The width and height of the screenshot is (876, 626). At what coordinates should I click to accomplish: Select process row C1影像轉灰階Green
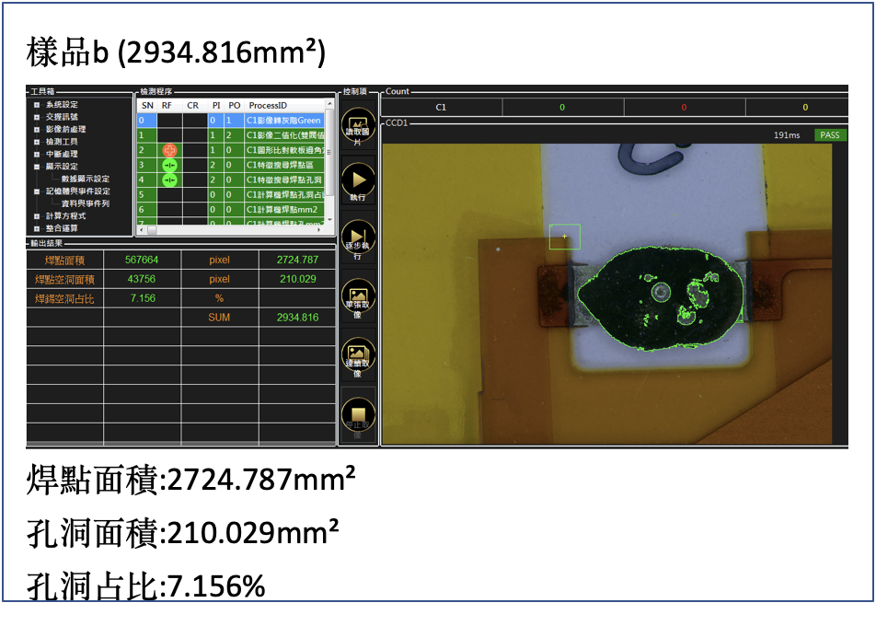tap(283, 121)
